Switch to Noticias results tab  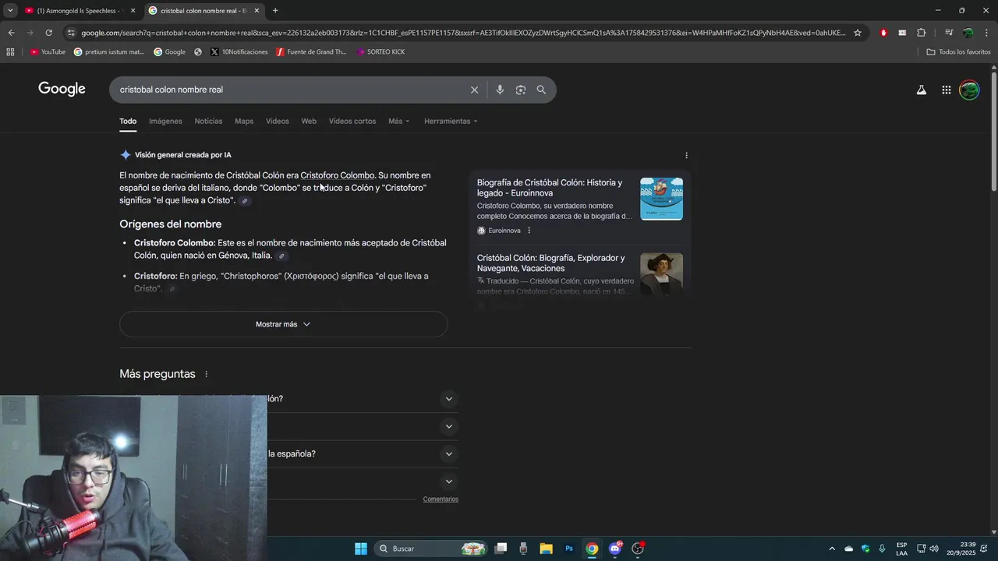coord(208,121)
